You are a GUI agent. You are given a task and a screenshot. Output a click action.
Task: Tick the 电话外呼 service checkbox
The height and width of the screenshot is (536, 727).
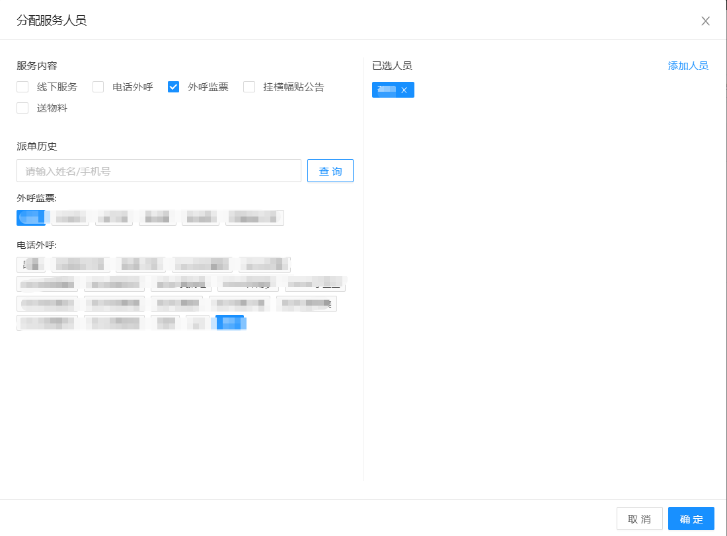(x=98, y=86)
